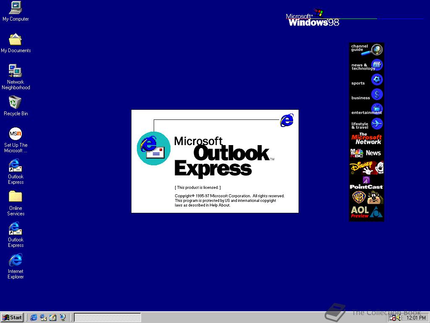Click the PointCast channel logo

(366, 183)
